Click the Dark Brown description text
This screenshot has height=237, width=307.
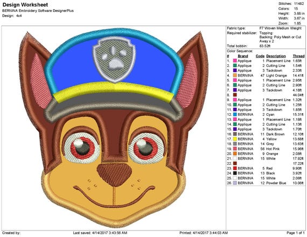tap(275, 134)
